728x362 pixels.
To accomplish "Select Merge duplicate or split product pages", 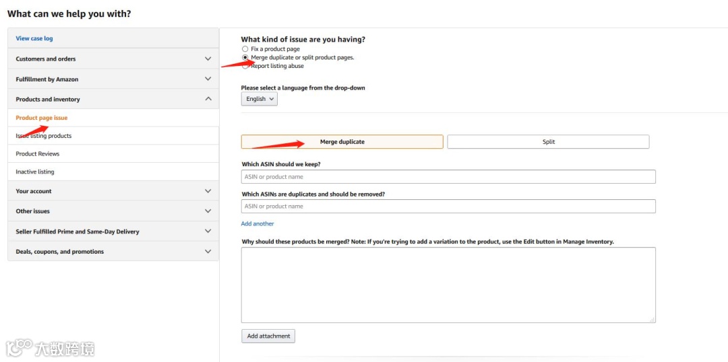I will click(x=245, y=58).
